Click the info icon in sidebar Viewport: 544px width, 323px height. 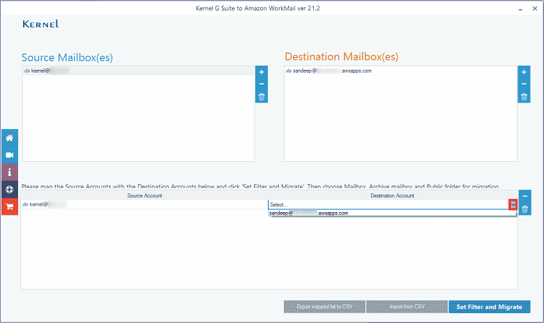(x=10, y=172)
